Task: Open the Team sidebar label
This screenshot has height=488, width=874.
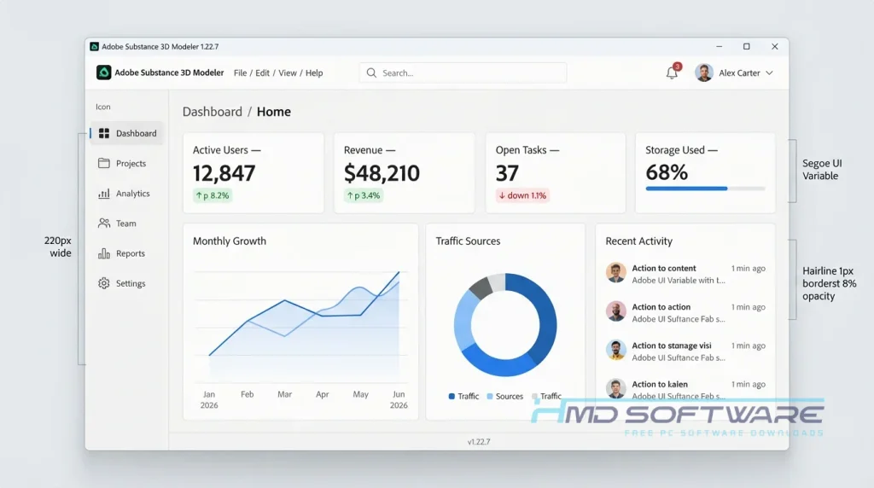Action: pos(126,224)
